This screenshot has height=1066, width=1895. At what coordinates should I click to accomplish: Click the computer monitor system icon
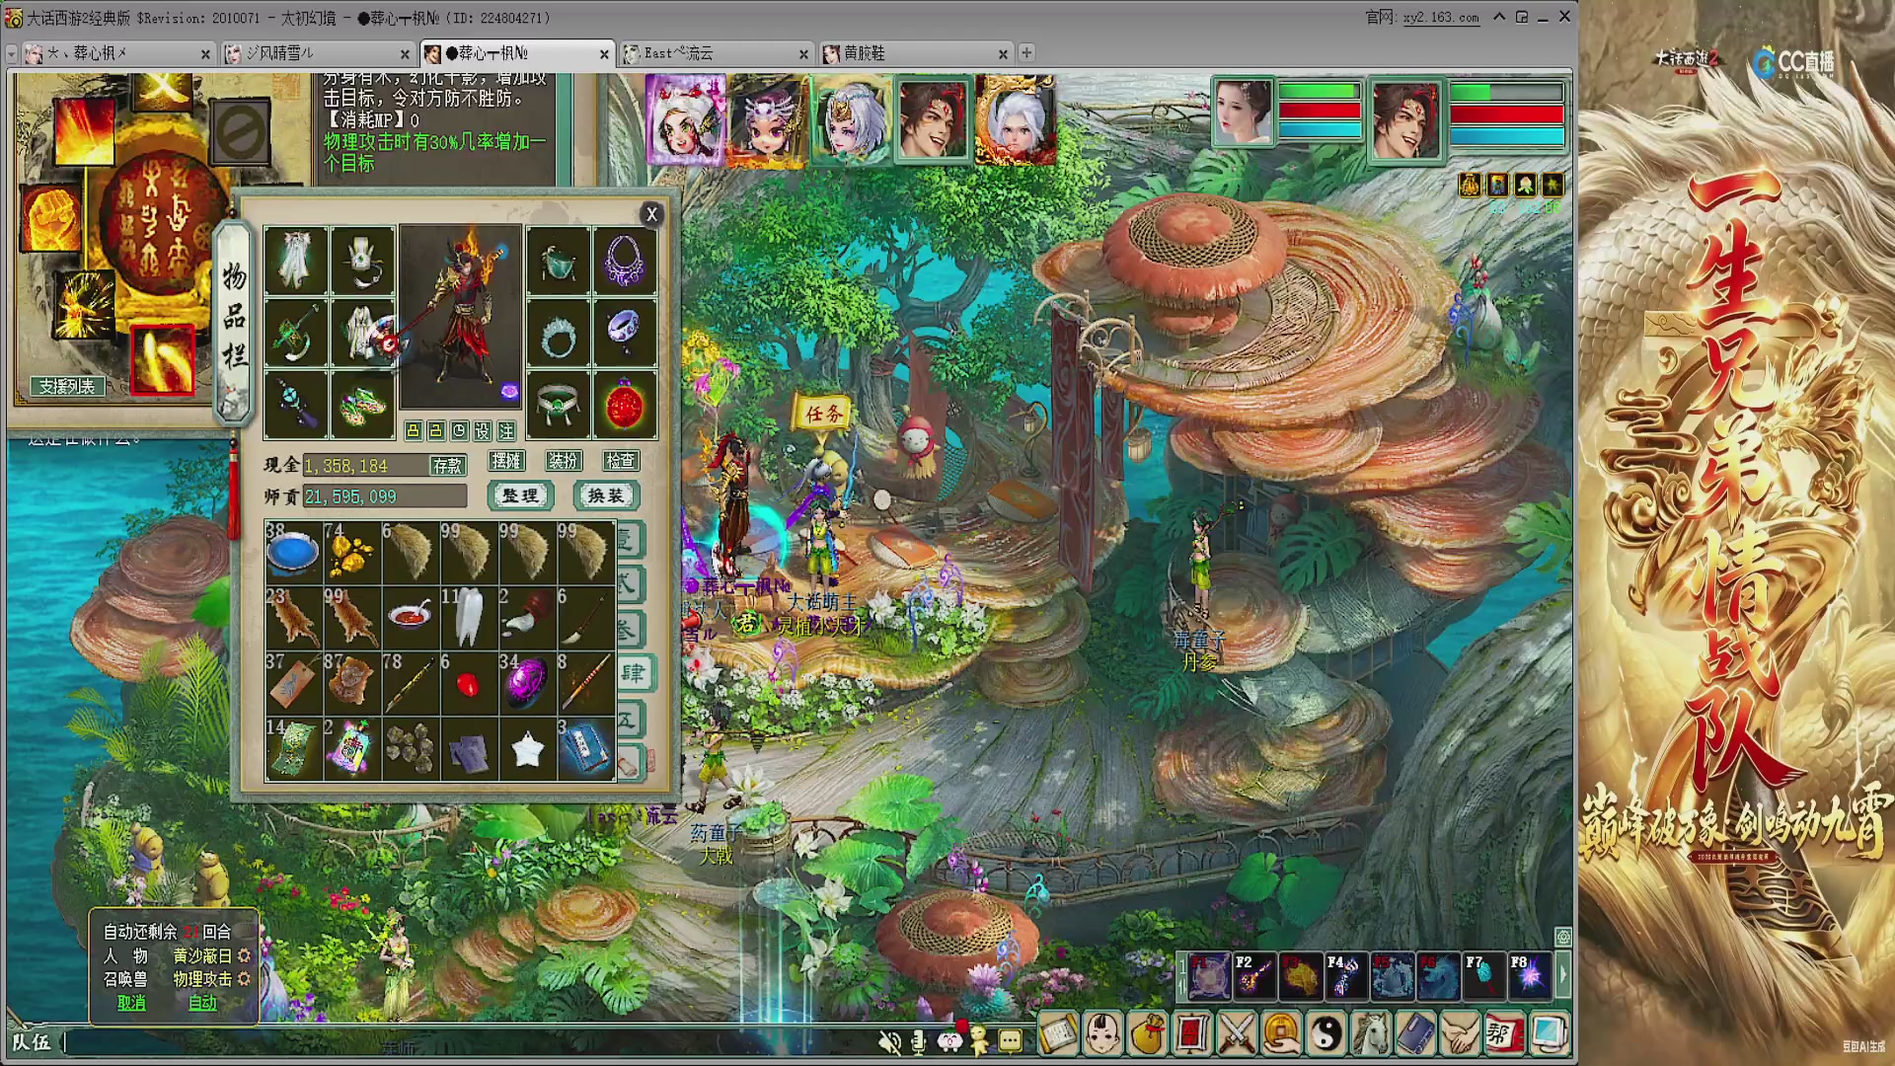pos(1549,1034)
